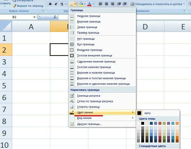Toggle Bold (Ж) formatting

point(50,4)
